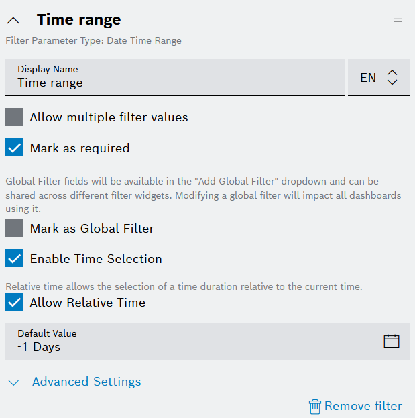Viewport: 415px width, 418px height.
Task: Check the Allow multiple filter values box
Action: coord(14,117)
